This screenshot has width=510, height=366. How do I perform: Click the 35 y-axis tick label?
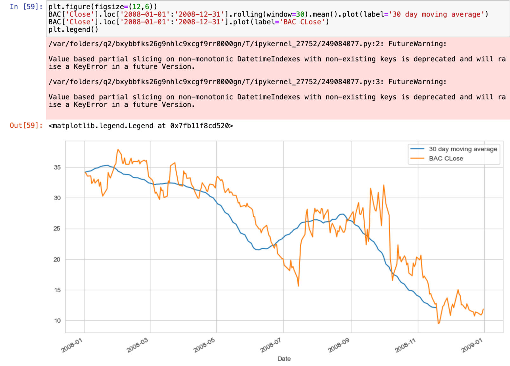(x=57, y=167)
